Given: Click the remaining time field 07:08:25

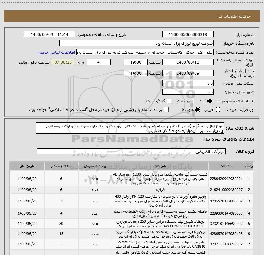Looking at the screenshot, I should coord(63,62).
